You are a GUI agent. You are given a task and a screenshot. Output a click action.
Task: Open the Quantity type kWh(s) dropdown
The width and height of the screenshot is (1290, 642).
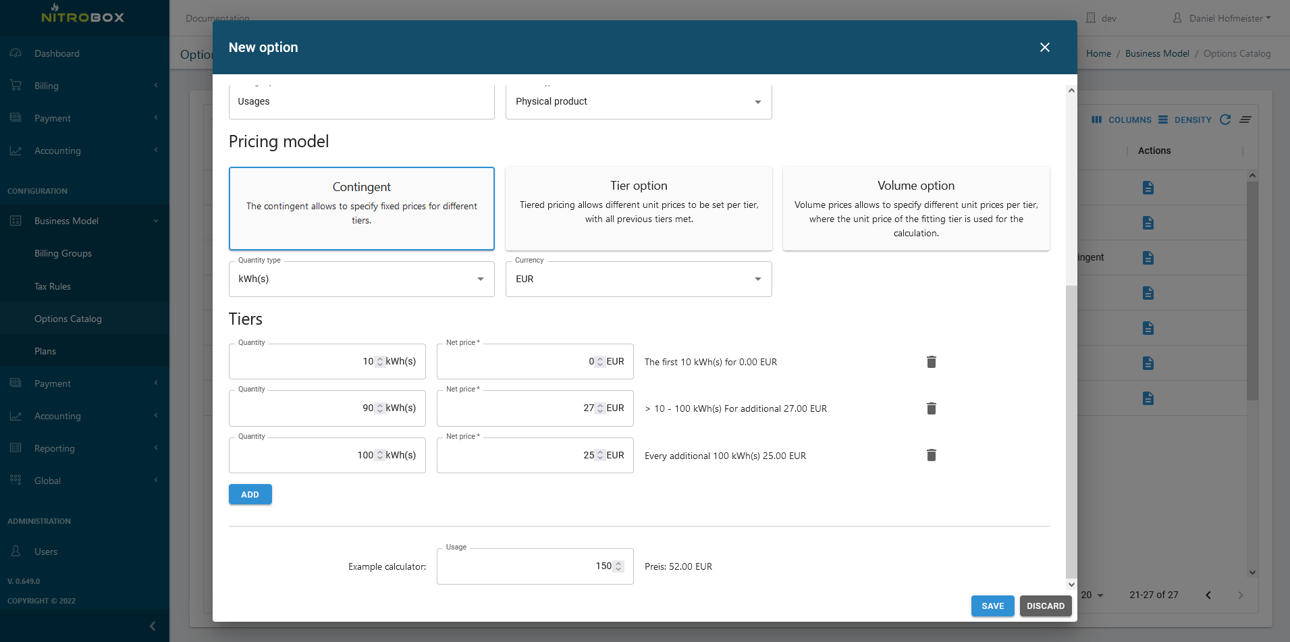click(480, 279)
